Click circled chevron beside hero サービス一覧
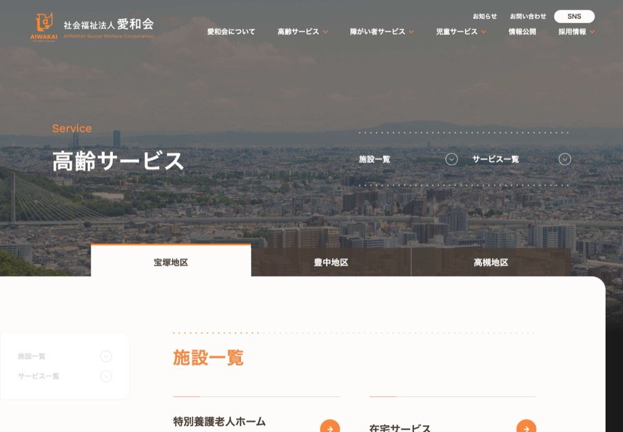Screen dimensions: 623x432 tap(565, 159)
